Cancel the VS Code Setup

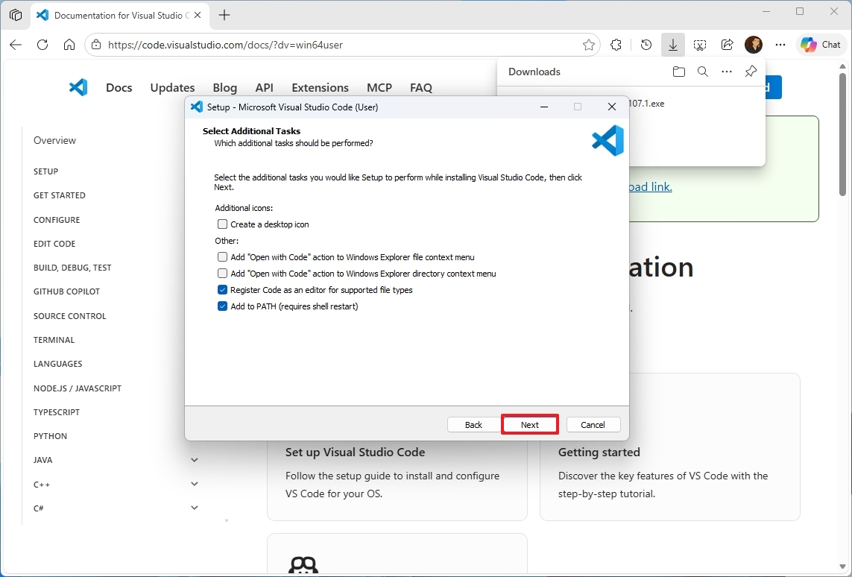coord(593,425)
